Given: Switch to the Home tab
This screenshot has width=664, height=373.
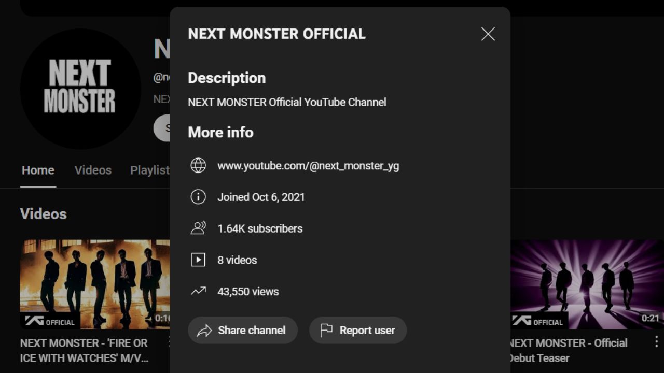Looking at the screenshot, I should click(x=38, y=170).
